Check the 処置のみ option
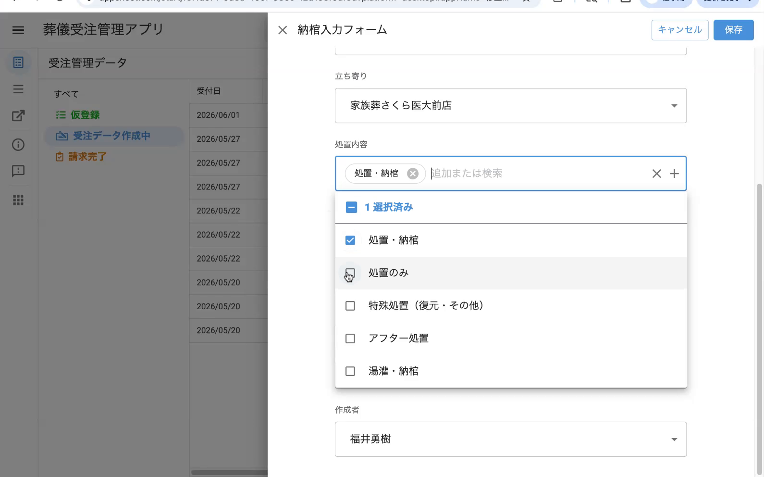This screenshot has width=764, height=477. click(350, 273)
